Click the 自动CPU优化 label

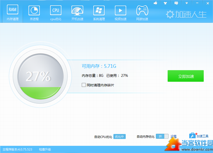tap(103, 137)
